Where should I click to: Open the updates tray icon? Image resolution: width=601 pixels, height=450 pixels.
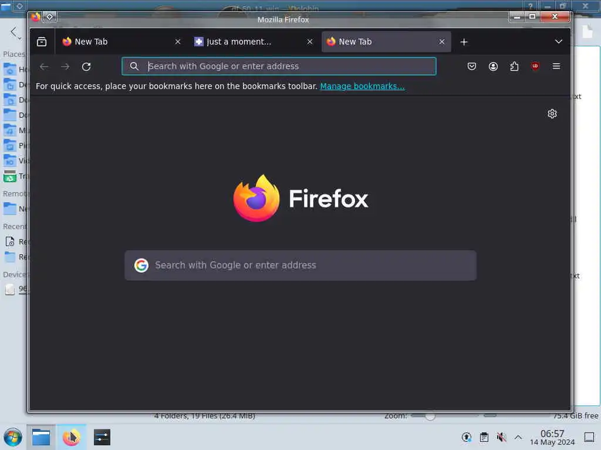[467, 437]
